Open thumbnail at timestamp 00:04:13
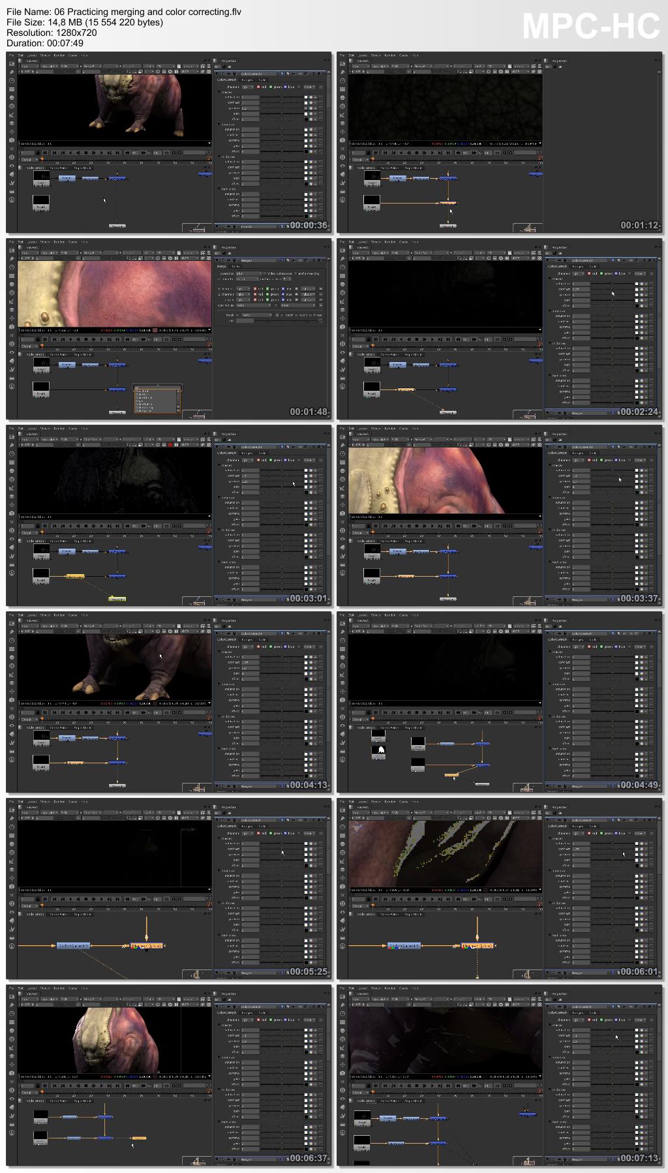668x1173 pixels. [169, 702]
